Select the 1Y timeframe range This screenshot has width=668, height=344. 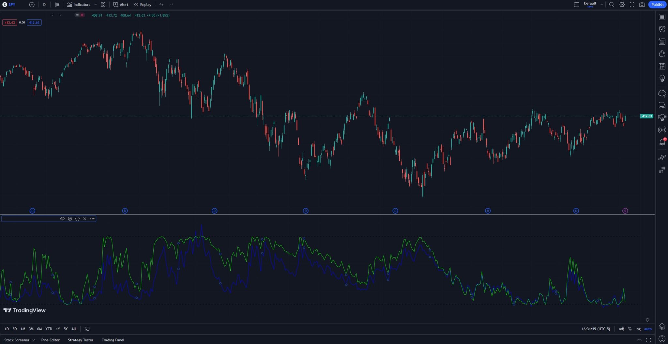[57, 329]
